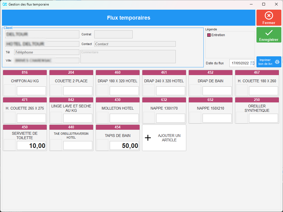Click the printer icon for delivery slip

point(277,62)
